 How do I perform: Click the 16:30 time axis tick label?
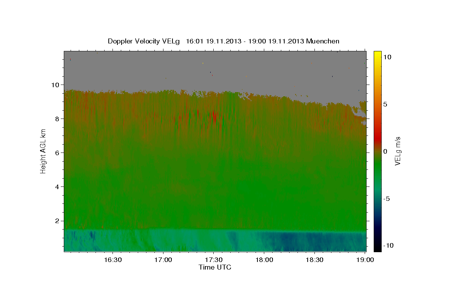tap(112, 260)
